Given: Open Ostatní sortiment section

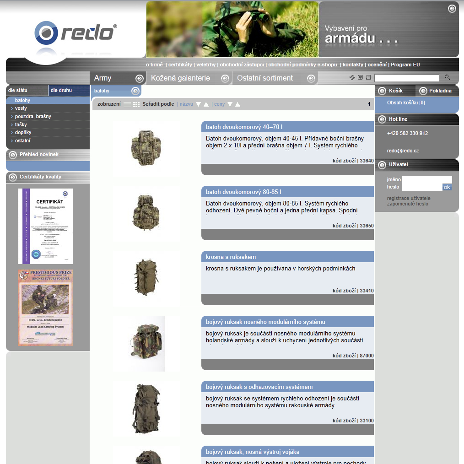Looking at the screenshot, I should pyautogui.click(x=275, y=78).
